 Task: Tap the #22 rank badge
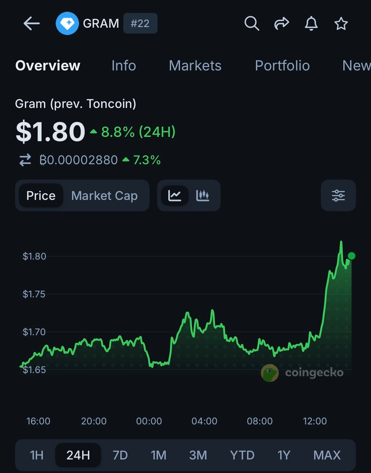[140, 23]
